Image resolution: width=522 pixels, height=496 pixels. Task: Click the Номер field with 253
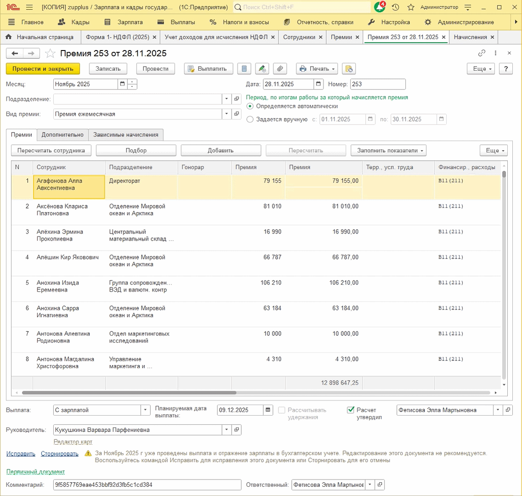pyautogui.click(x=378, y=84)
